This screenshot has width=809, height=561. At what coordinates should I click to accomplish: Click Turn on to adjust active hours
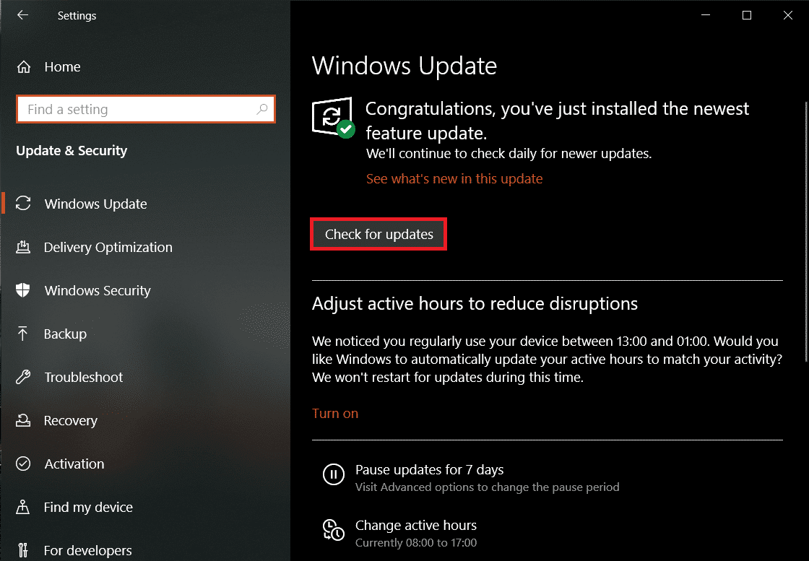pos(335,413)
